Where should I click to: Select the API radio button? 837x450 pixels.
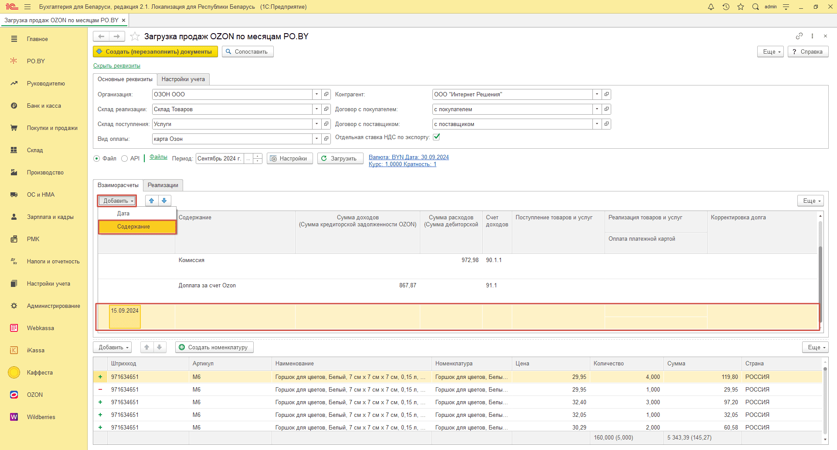tap(125, 159)
